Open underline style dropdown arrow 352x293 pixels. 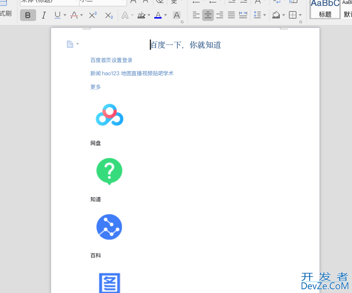pyautogui.click(x=65, y=15)
